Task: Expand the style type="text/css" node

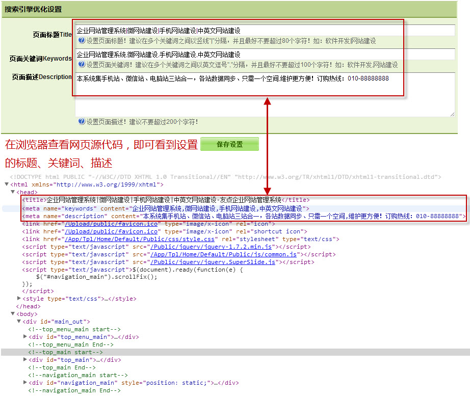Action: point(19,299)
